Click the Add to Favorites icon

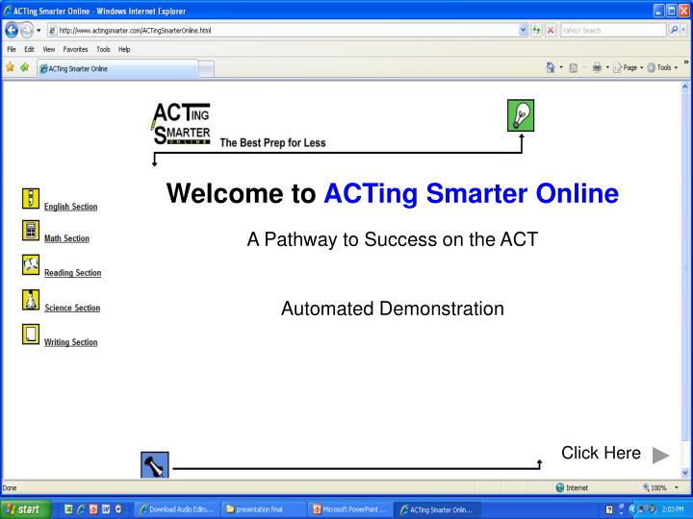click(25, 67)
